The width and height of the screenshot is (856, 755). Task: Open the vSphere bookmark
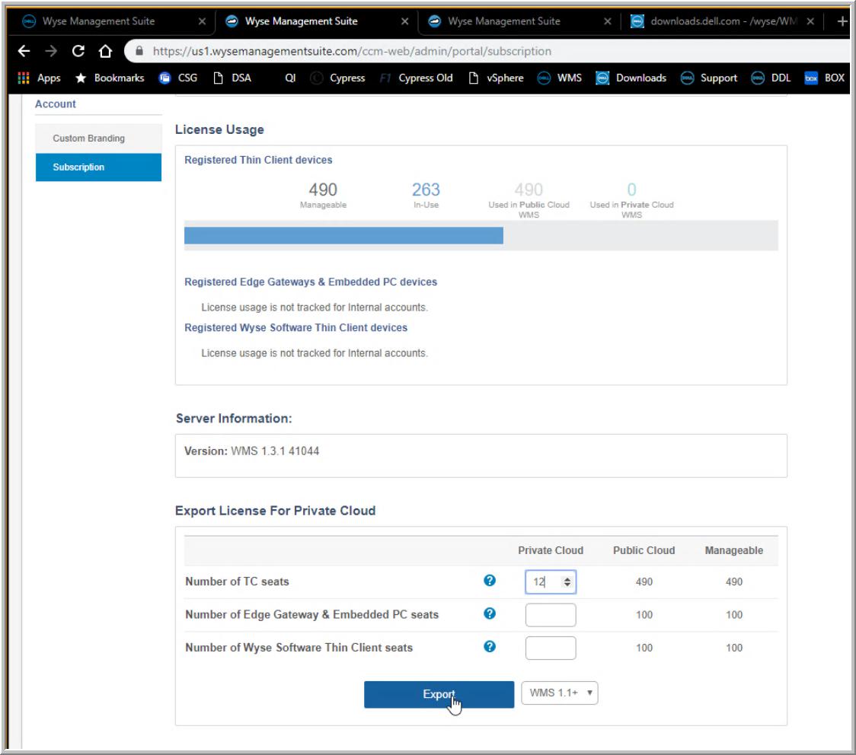coord(497,78)
